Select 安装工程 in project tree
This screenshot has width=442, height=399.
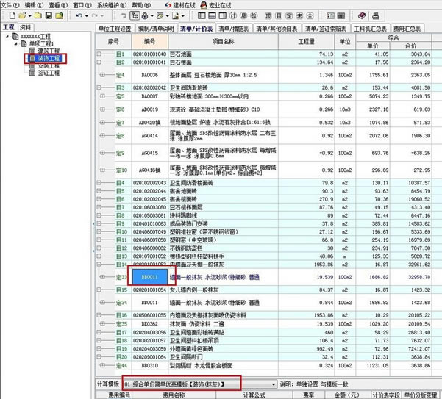click(x=49, y=65)
